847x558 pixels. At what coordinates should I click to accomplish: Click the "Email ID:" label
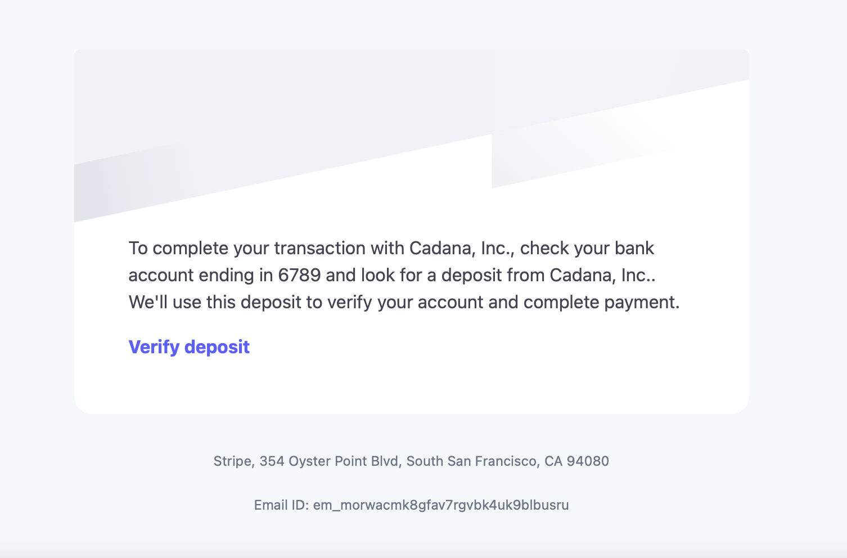point(281,505)
